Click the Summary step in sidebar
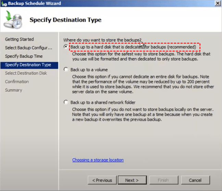Screen dimensions: 222x191 coord(14,90)
